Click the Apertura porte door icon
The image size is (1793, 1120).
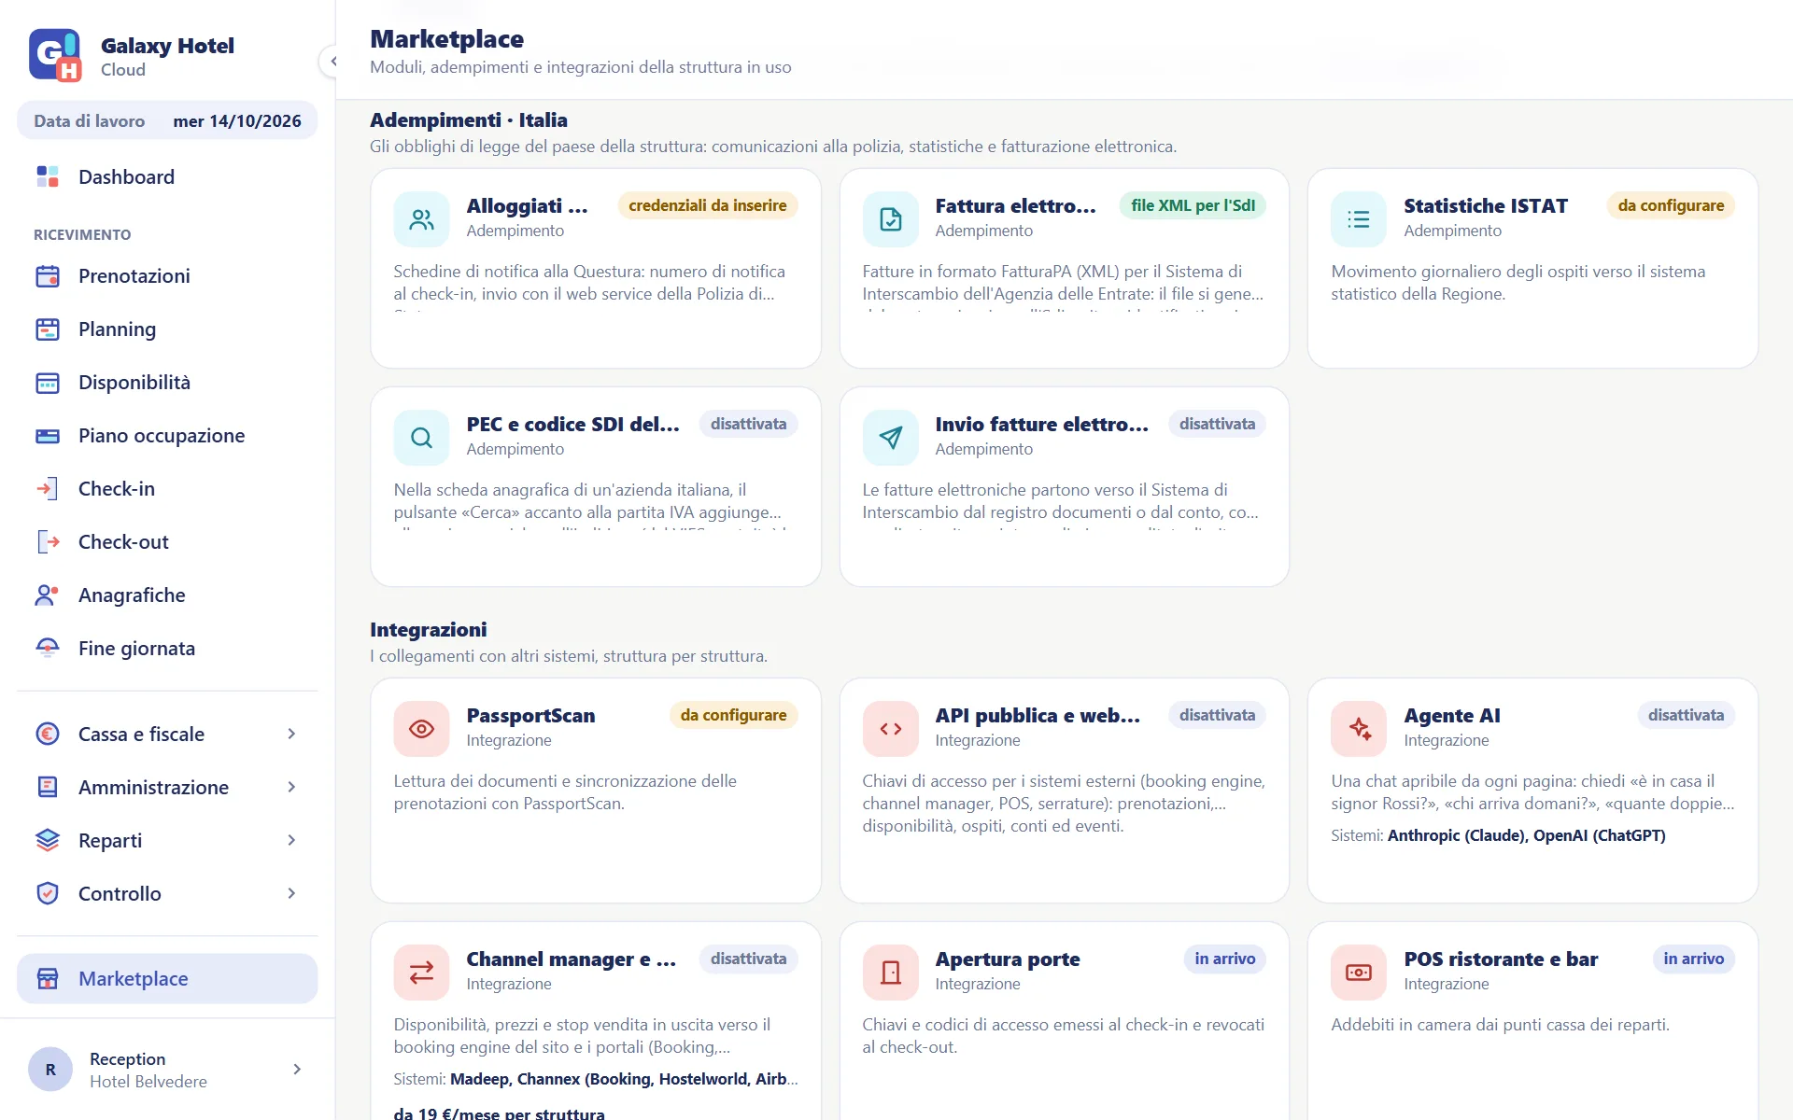(x=890, y=973)
